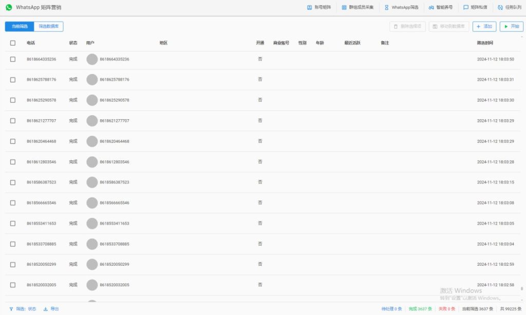Viewport: 526px width, 315px height.
Task: Open 群组成员采集 group member collection
Action: [345, 8]
